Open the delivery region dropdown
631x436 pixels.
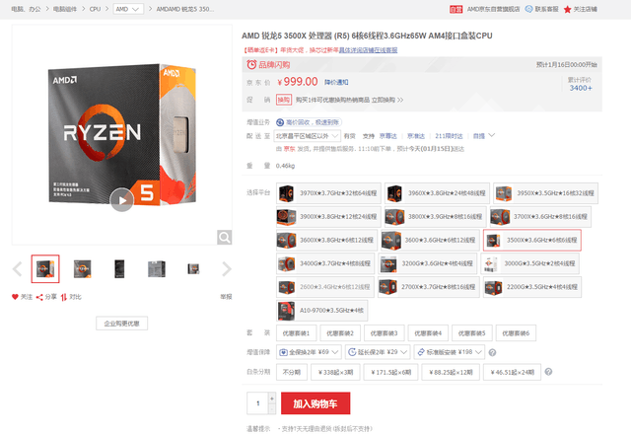(x=307, y=136)
